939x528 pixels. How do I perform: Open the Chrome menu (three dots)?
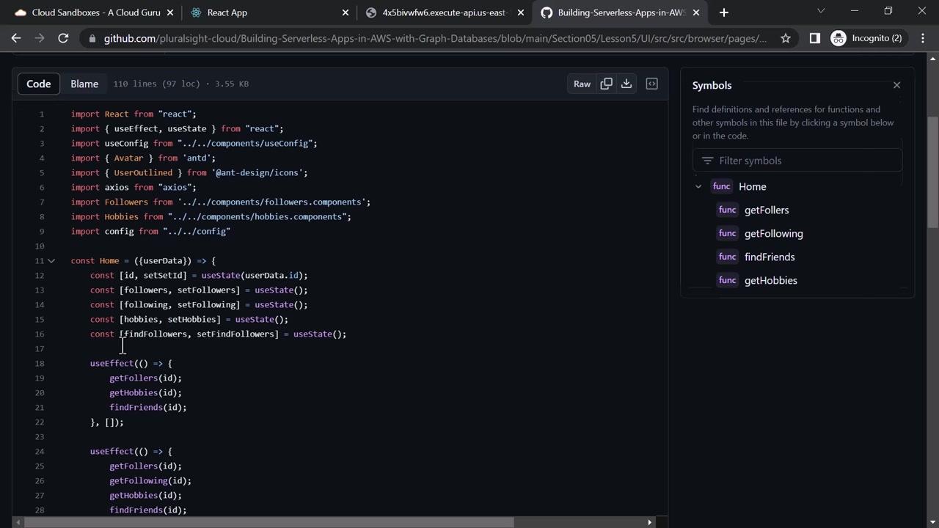point(922,38)
